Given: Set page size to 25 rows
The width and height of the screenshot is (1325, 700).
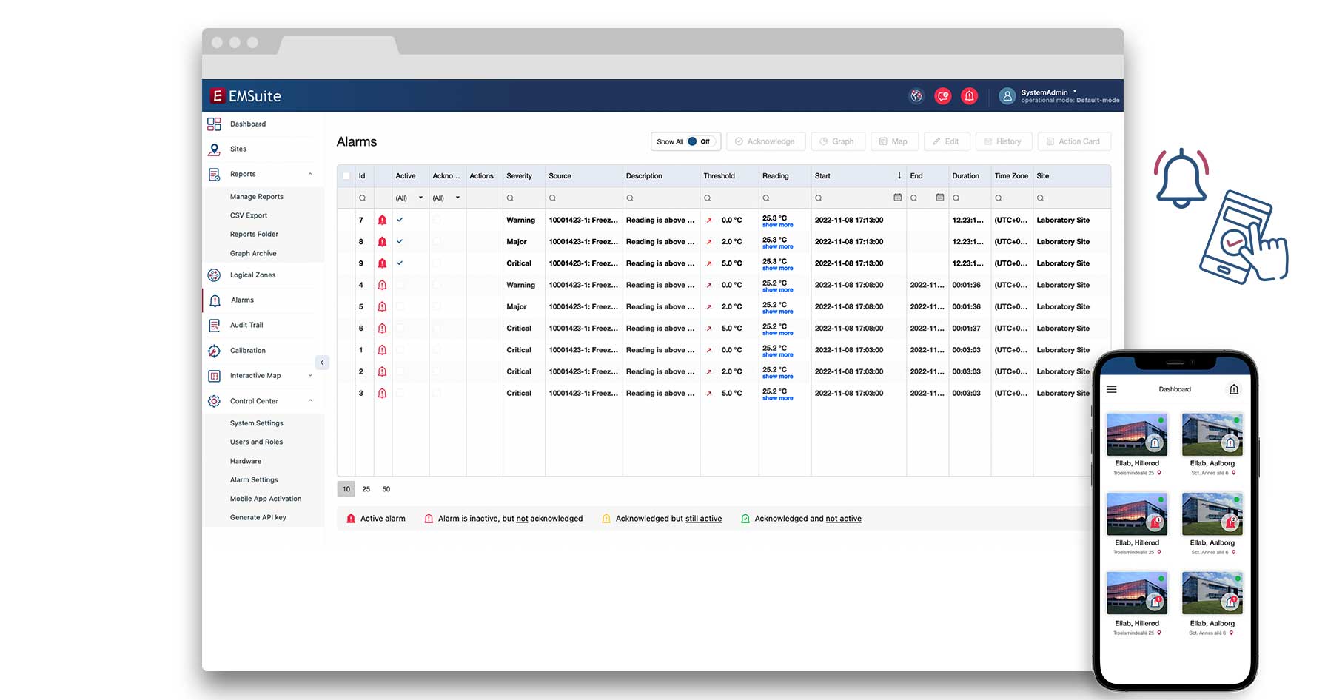Looking at the screenshot, I should [x=366, y=489].
